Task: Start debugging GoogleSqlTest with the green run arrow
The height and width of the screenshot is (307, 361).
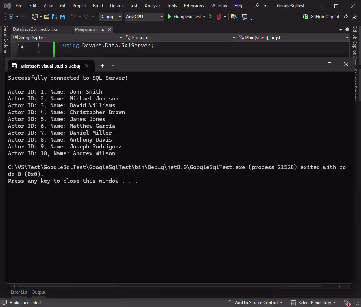Action: (169, 17)
